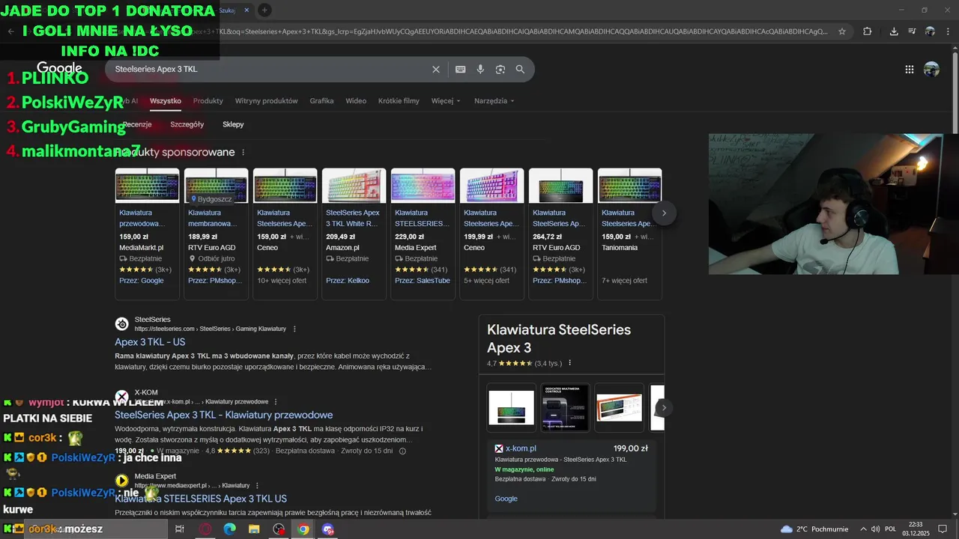The image size is (959, 539).
Task: Click '7+ więcej ofert' under Taniomania
Action: point(624,281)
